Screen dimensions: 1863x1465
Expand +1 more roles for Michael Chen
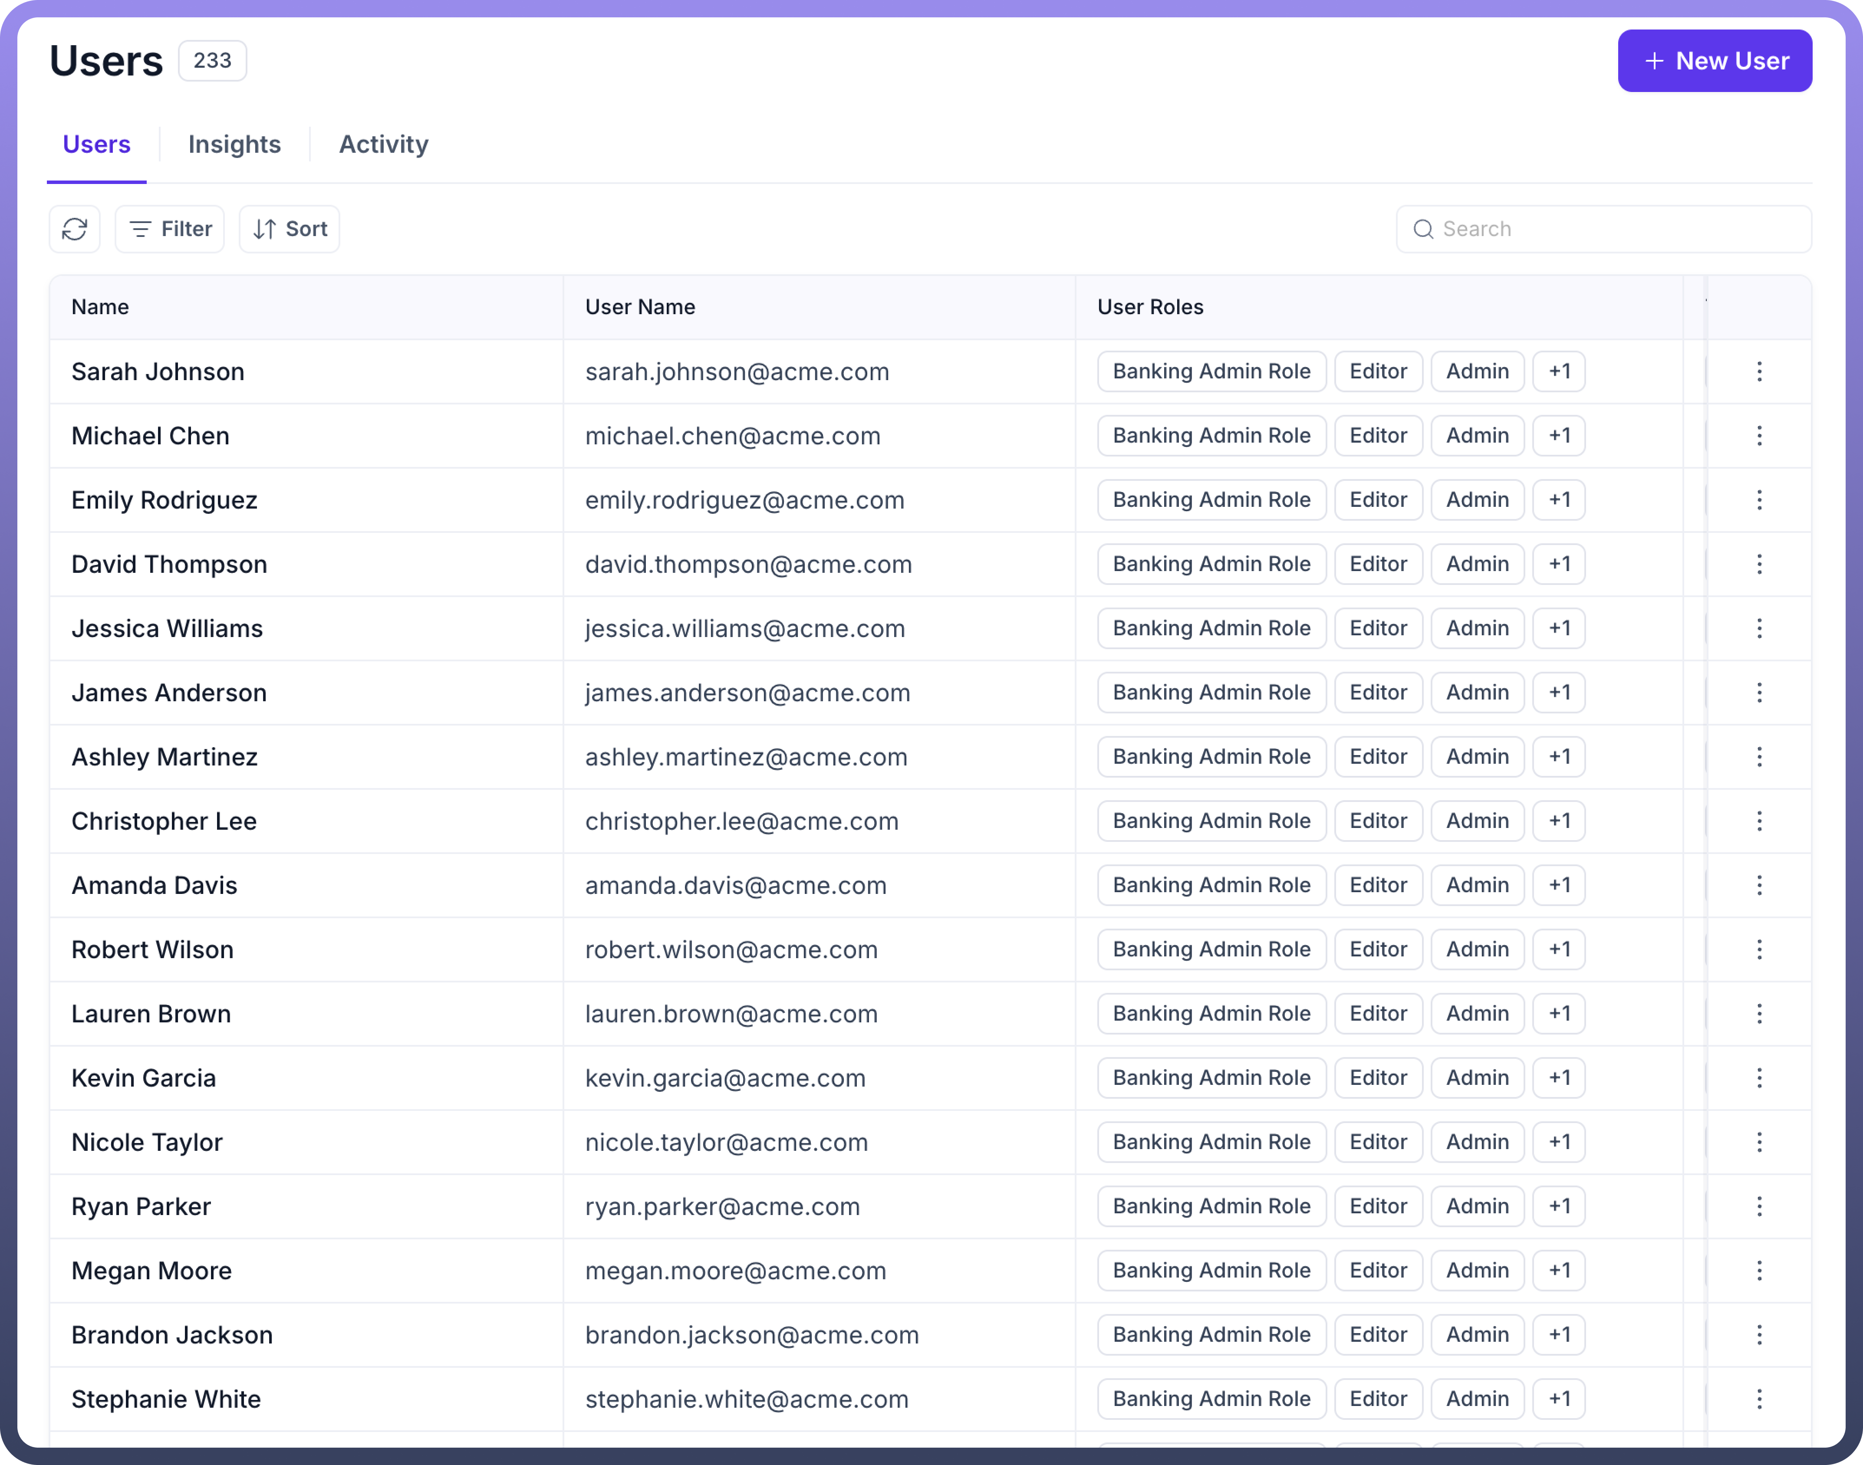click(x=1558, y=436)
